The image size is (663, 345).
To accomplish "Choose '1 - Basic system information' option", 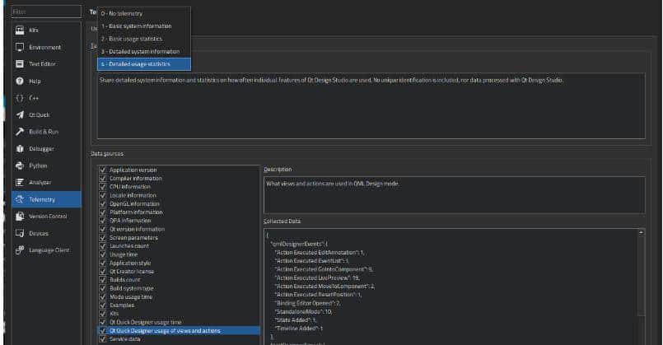I will 144,26.
